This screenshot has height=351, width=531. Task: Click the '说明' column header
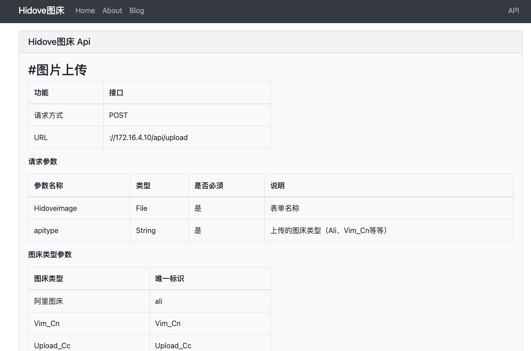pyautogui.click(x=389, y=185)
